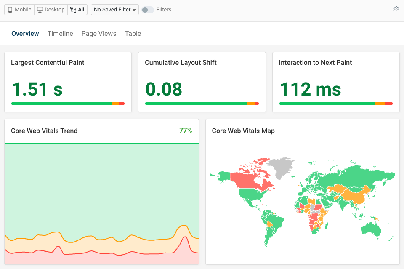
Task: Open the No Saved Filter dropdown
Action: point(114,9)
